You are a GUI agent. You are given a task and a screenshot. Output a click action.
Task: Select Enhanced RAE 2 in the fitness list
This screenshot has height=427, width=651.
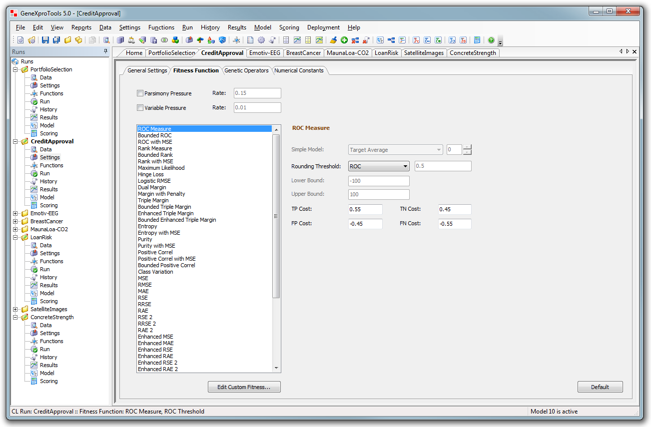click(x=158, y=369)
